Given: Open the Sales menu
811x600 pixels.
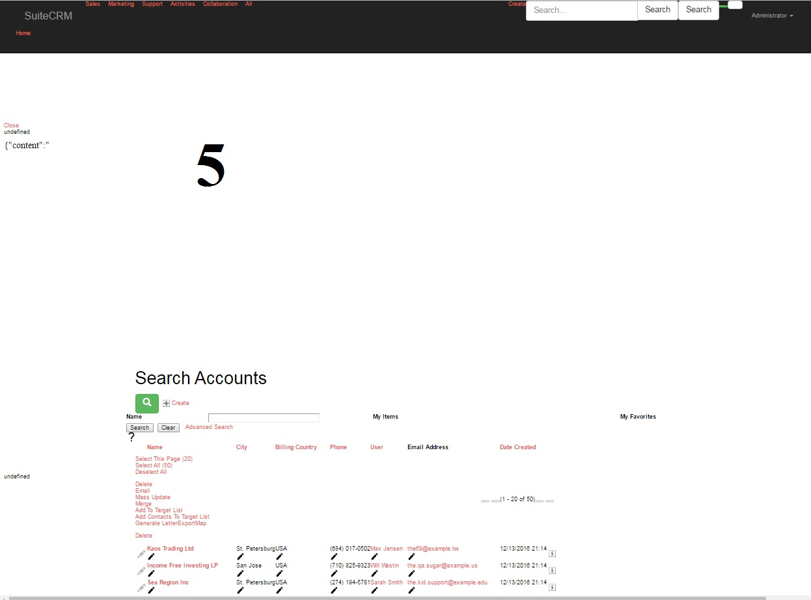Looking at the screenshot, I should 92,4.
